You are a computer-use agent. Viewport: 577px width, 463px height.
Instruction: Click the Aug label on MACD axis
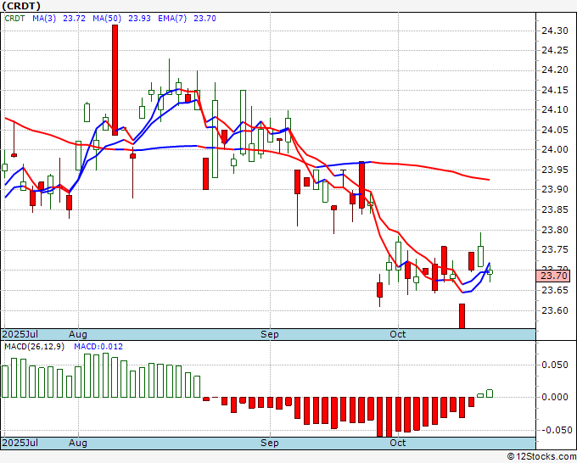78,443
